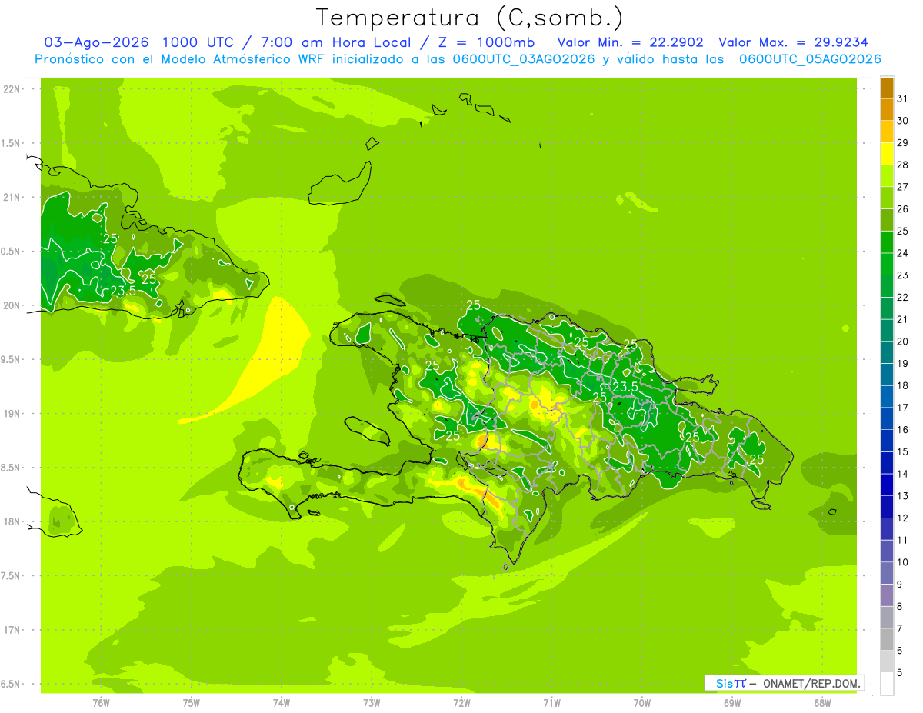Screen dimensions: 923x713
Task: Click the green 24 legend swatch
Action: 887,242
